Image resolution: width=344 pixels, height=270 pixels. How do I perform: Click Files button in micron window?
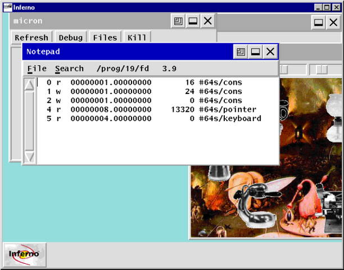click(x=105, y=38)
